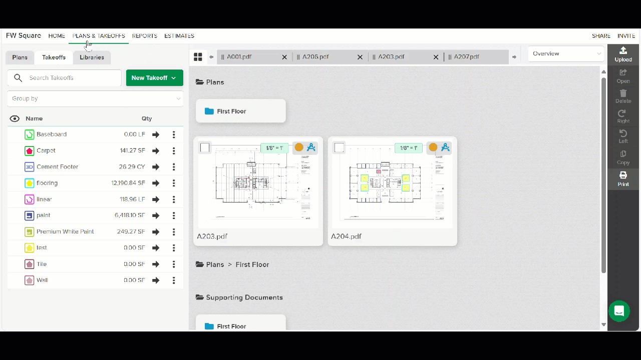
Task: Click the arrow next to flooring takeoff
Action: click(x=156, y=183)
